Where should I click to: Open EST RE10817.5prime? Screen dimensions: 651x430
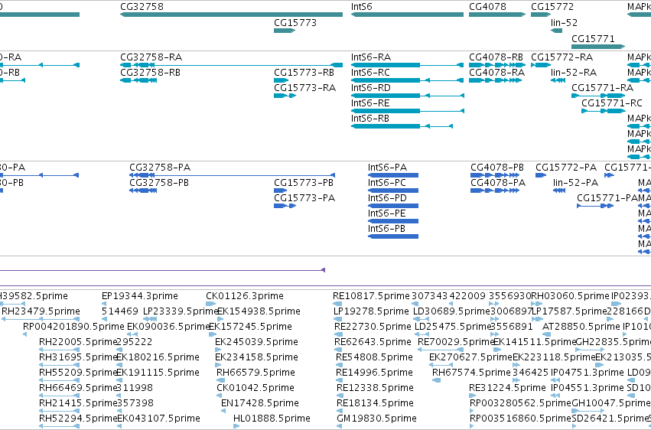click(371, 296)
